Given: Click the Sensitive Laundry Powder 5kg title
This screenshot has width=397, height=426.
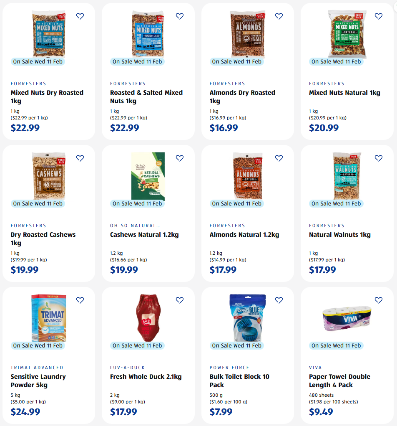Looking at the screenshot, I should (x=38, y=380).
